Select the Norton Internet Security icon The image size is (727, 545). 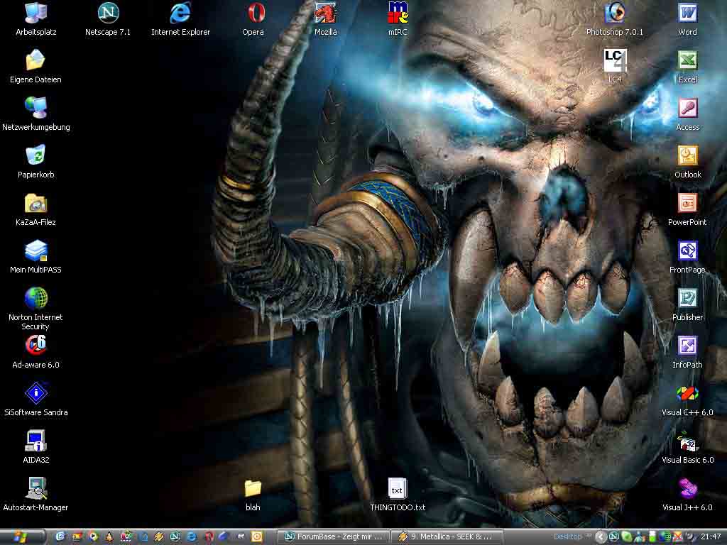tap(35, 308)
